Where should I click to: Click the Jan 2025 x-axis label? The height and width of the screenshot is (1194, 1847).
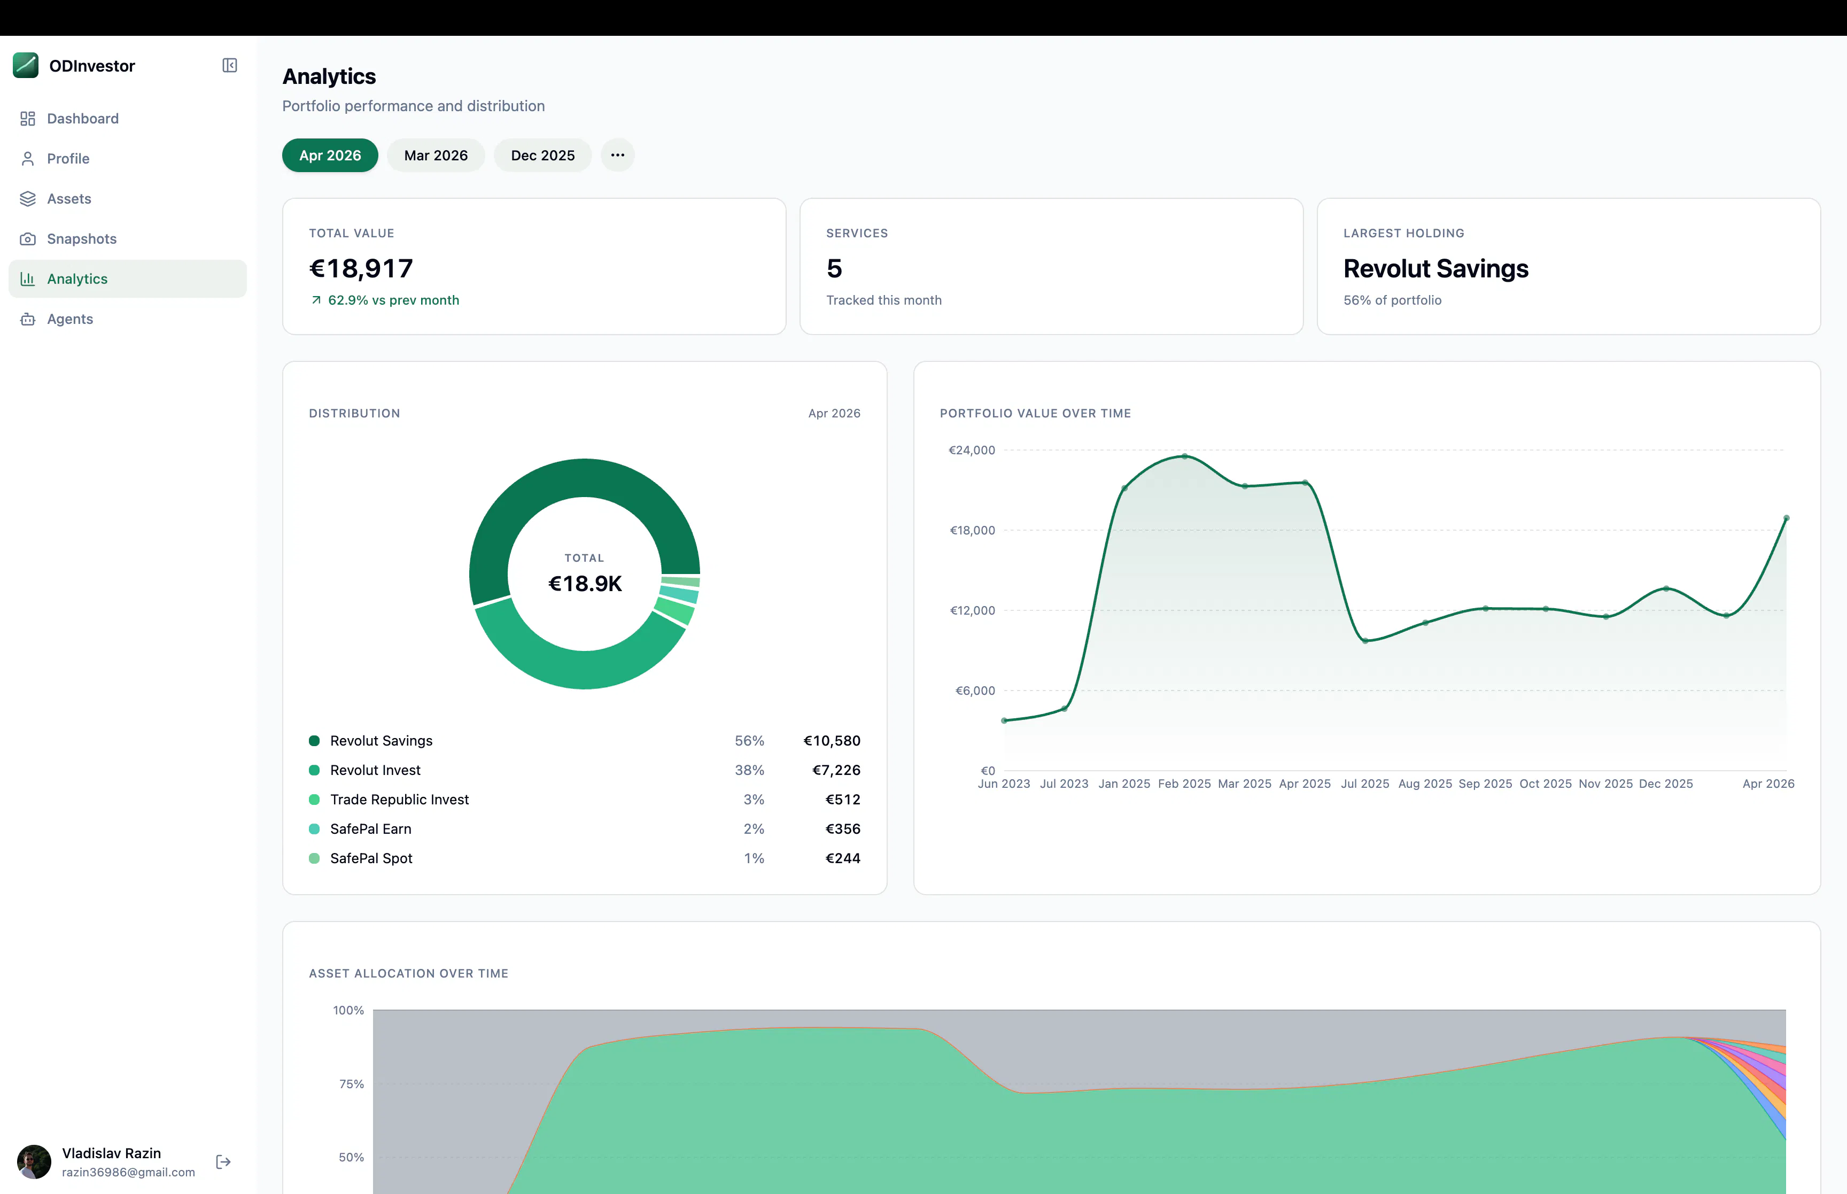pyautogui.click(x=1124, y=784)
